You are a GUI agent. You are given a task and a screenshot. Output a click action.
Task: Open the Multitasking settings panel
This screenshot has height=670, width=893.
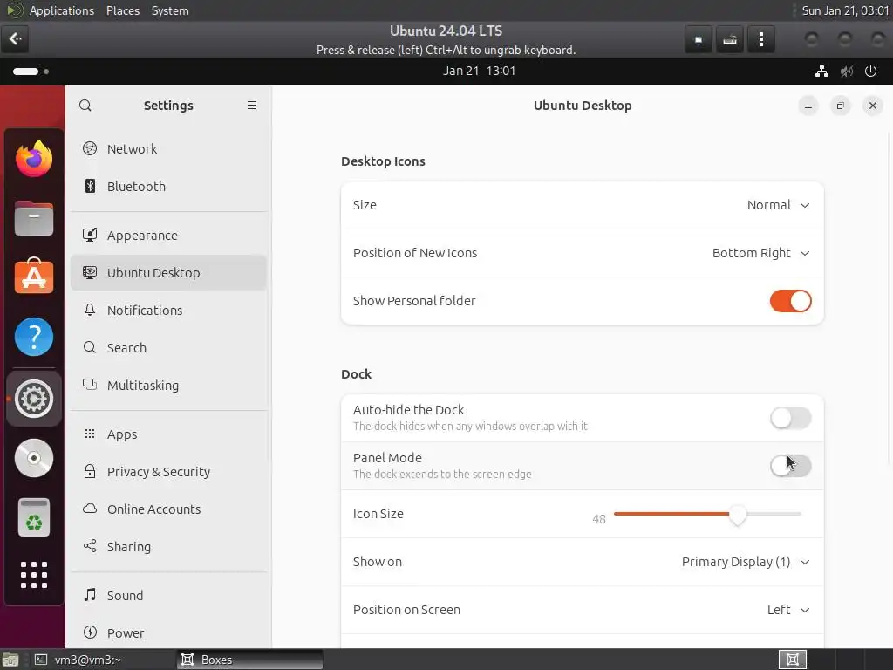click(x=168, y=386)
